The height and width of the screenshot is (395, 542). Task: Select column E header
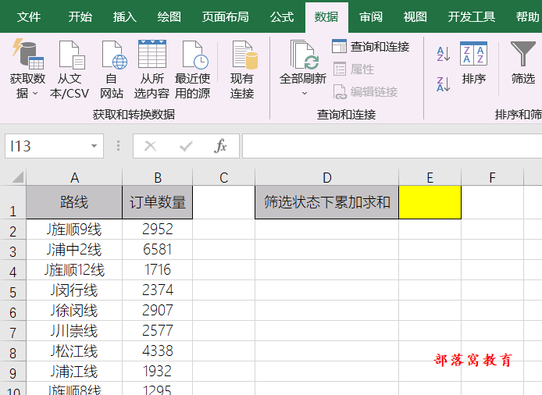[x=430, y=178]
